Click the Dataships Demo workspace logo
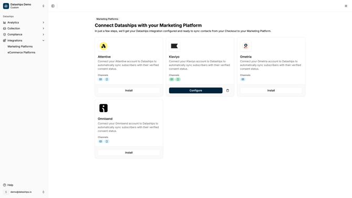 pyautogui.click(x=6, y=6)
